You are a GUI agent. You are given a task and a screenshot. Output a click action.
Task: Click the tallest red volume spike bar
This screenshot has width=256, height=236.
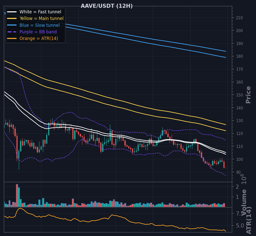point(17,196)
